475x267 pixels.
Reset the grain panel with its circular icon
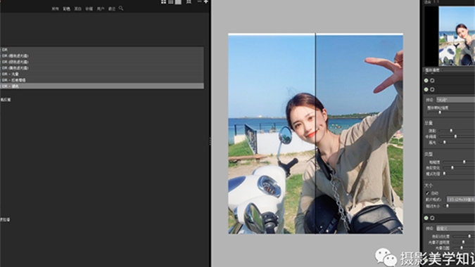pos(432,89)
